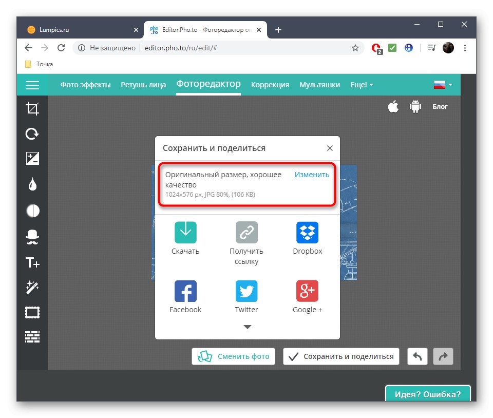Click the redo arrow button
The height and width of the screenshot is (418, 493).
pos(443,356)
